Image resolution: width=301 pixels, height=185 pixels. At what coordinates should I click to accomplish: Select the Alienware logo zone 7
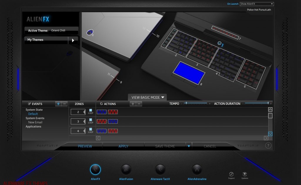coord(225,32)
